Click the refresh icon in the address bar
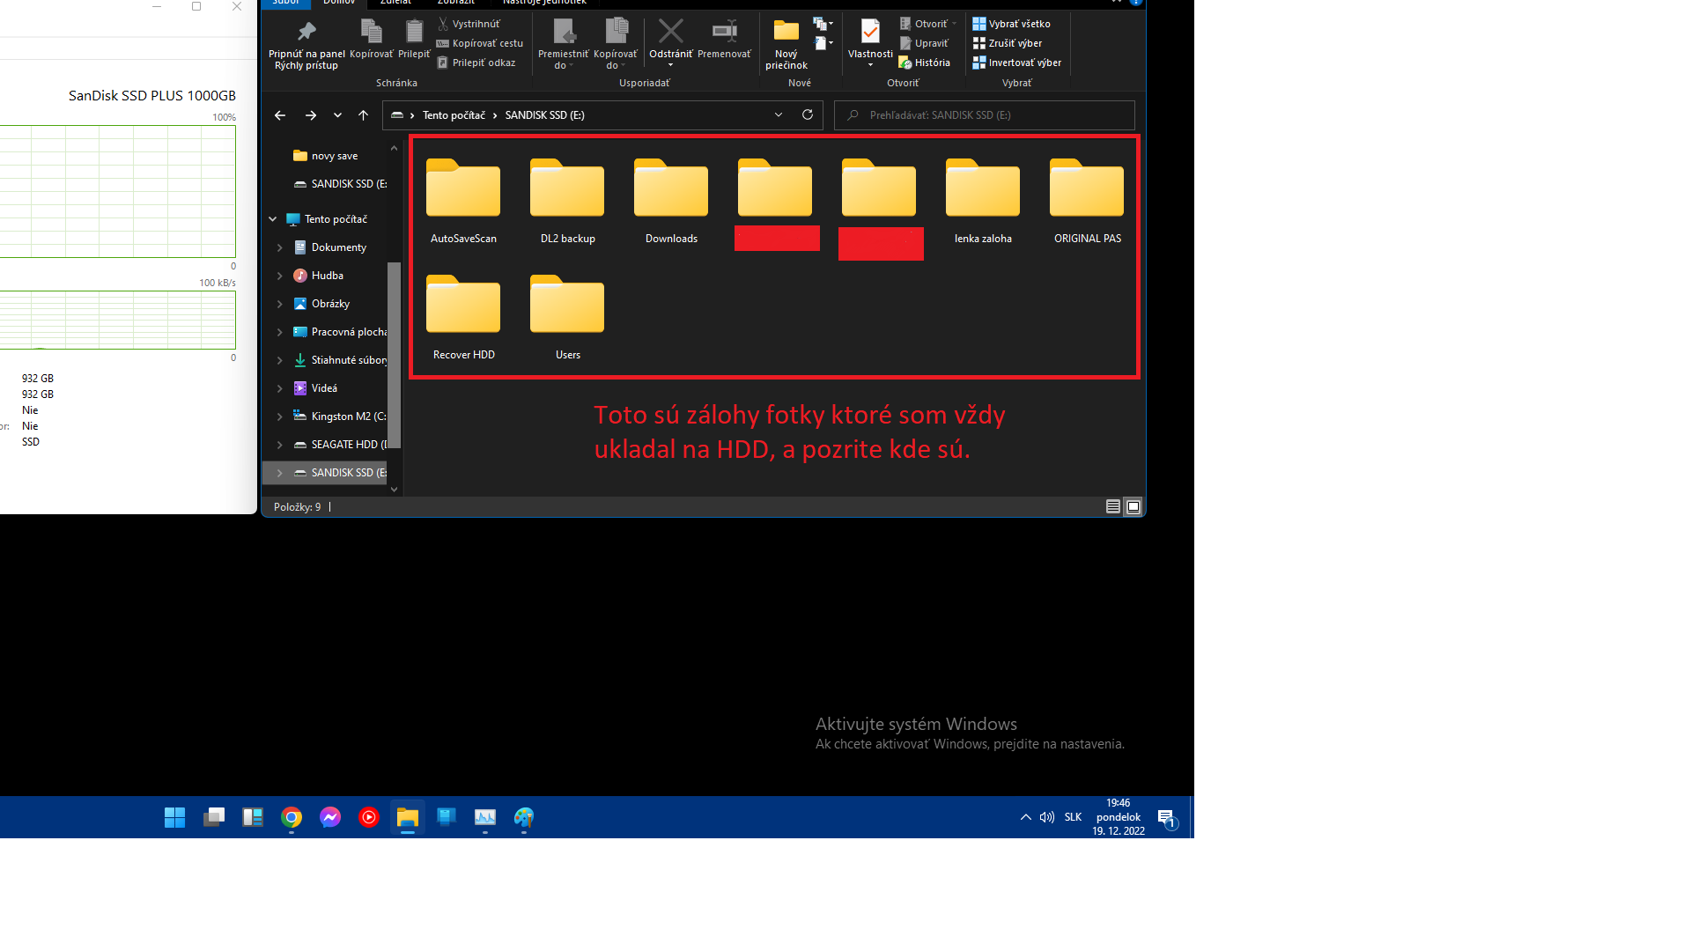Screen dimensions: 1691x951 (807, 115)
